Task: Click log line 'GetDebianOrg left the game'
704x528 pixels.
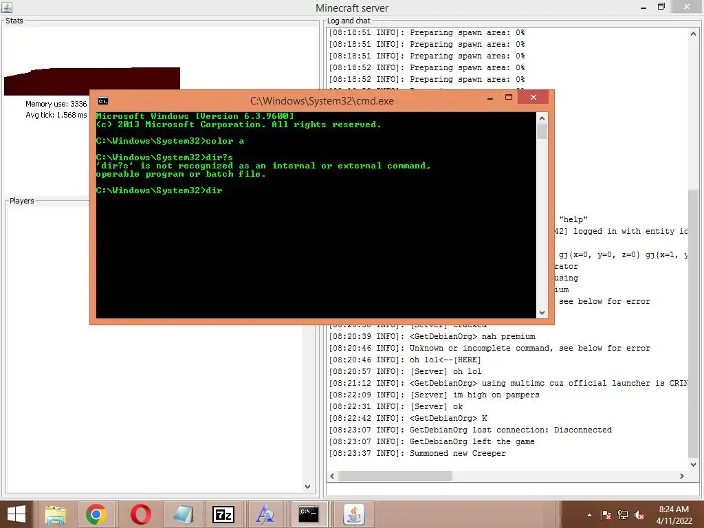Action: (432, 442)
